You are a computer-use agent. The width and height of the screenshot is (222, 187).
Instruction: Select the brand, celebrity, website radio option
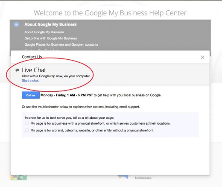click(27, 130)
